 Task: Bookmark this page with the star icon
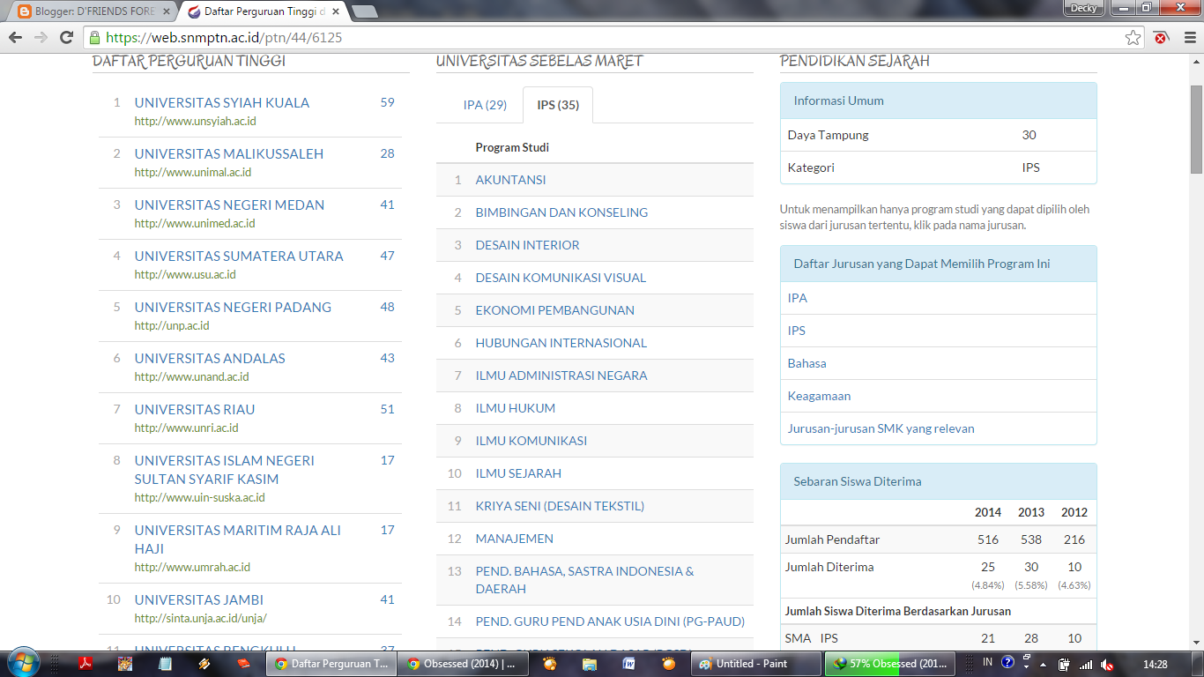[1133, 38]
